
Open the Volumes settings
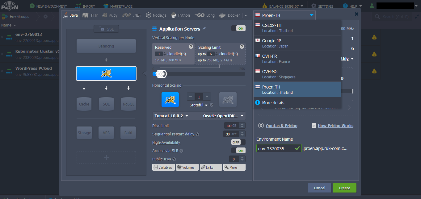pos(187,167)
